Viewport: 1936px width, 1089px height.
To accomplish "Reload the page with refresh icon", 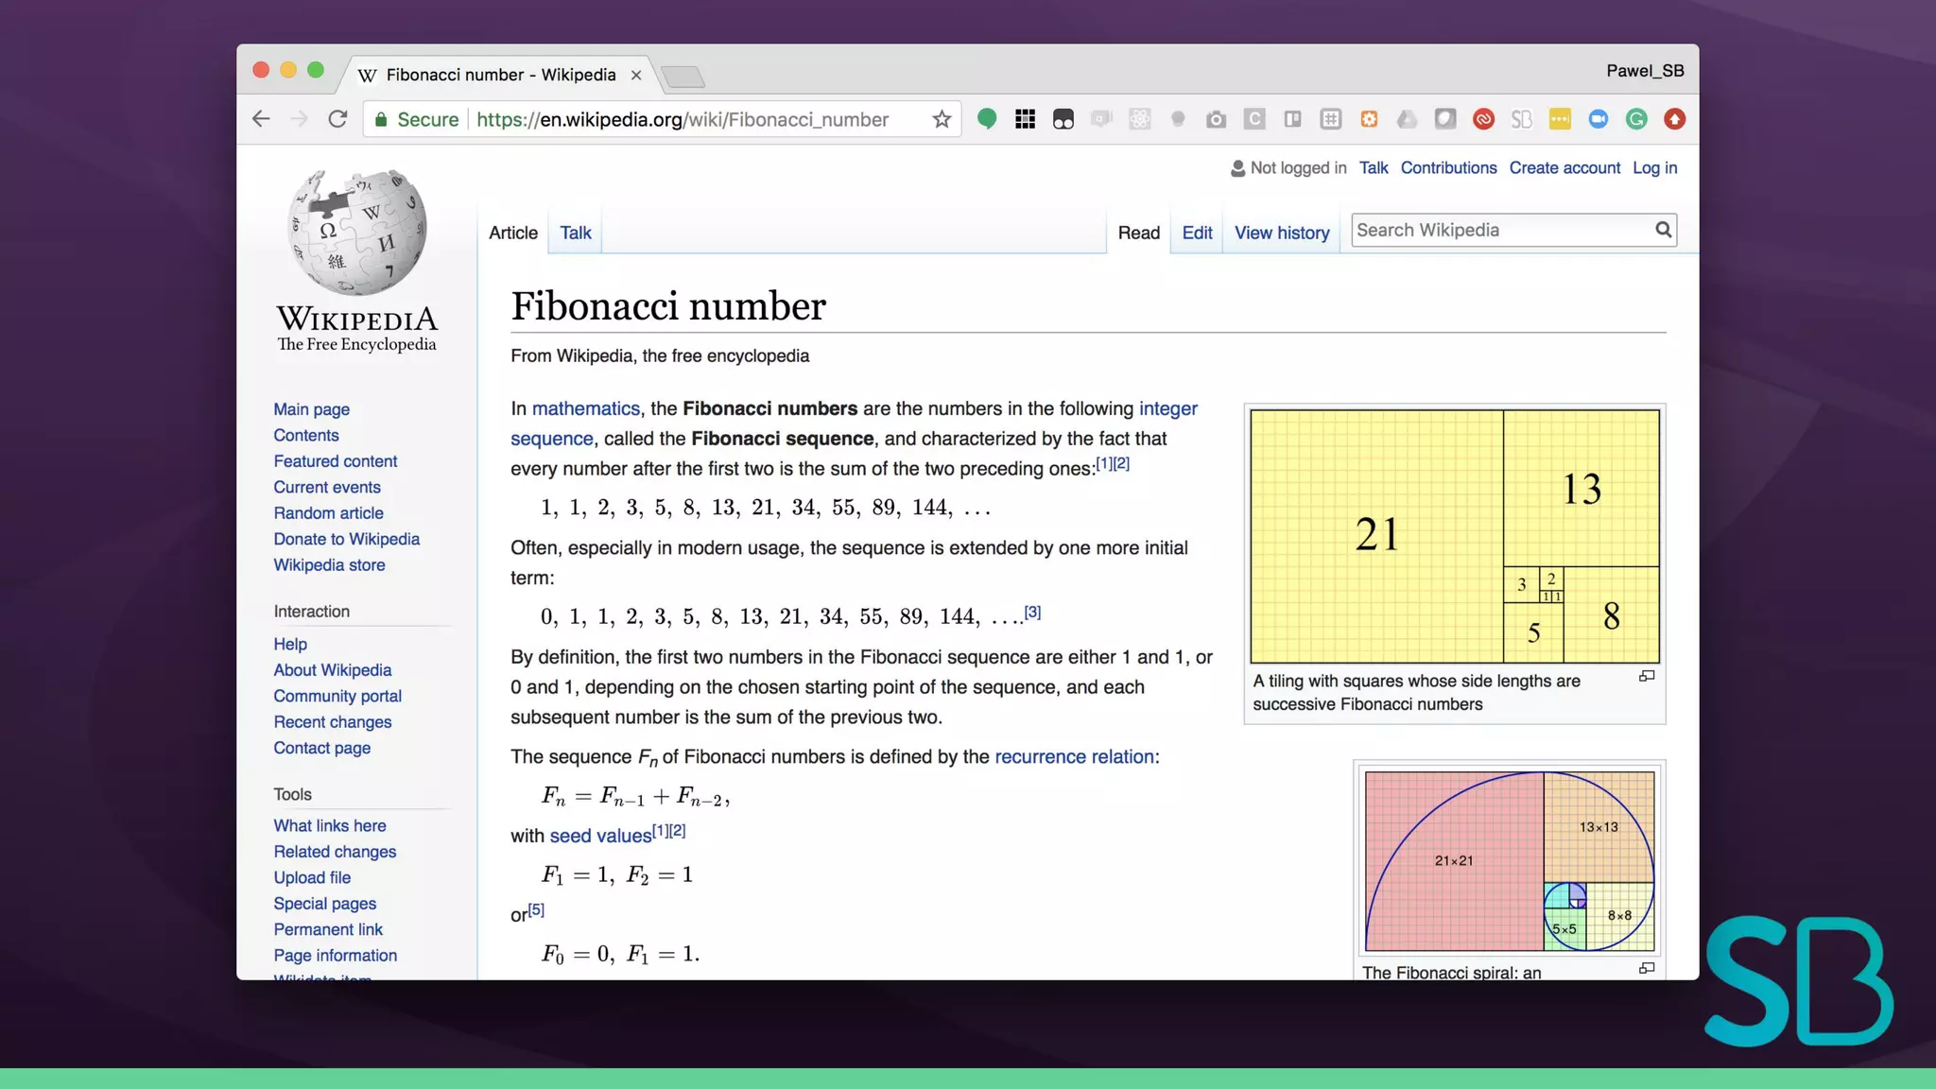I will pyautogui.click(x=337, y=119).
